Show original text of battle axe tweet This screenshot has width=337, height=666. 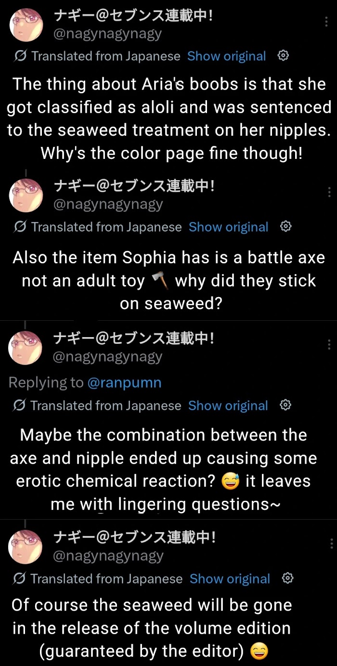[x=228, y=227]
